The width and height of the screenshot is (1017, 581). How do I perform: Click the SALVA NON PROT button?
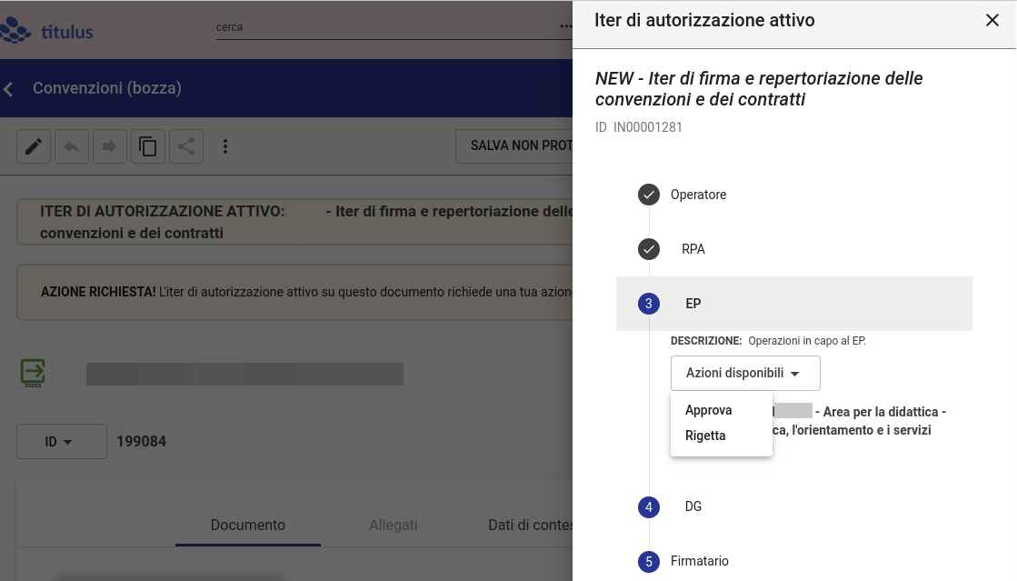click(x=514, y=146)
